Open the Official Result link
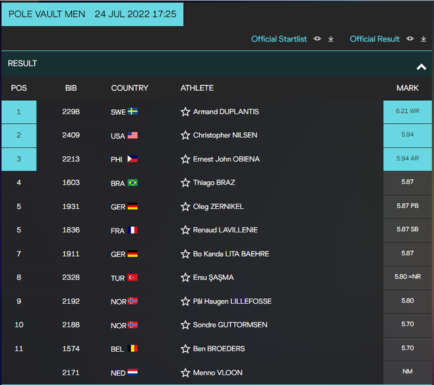 375,39
